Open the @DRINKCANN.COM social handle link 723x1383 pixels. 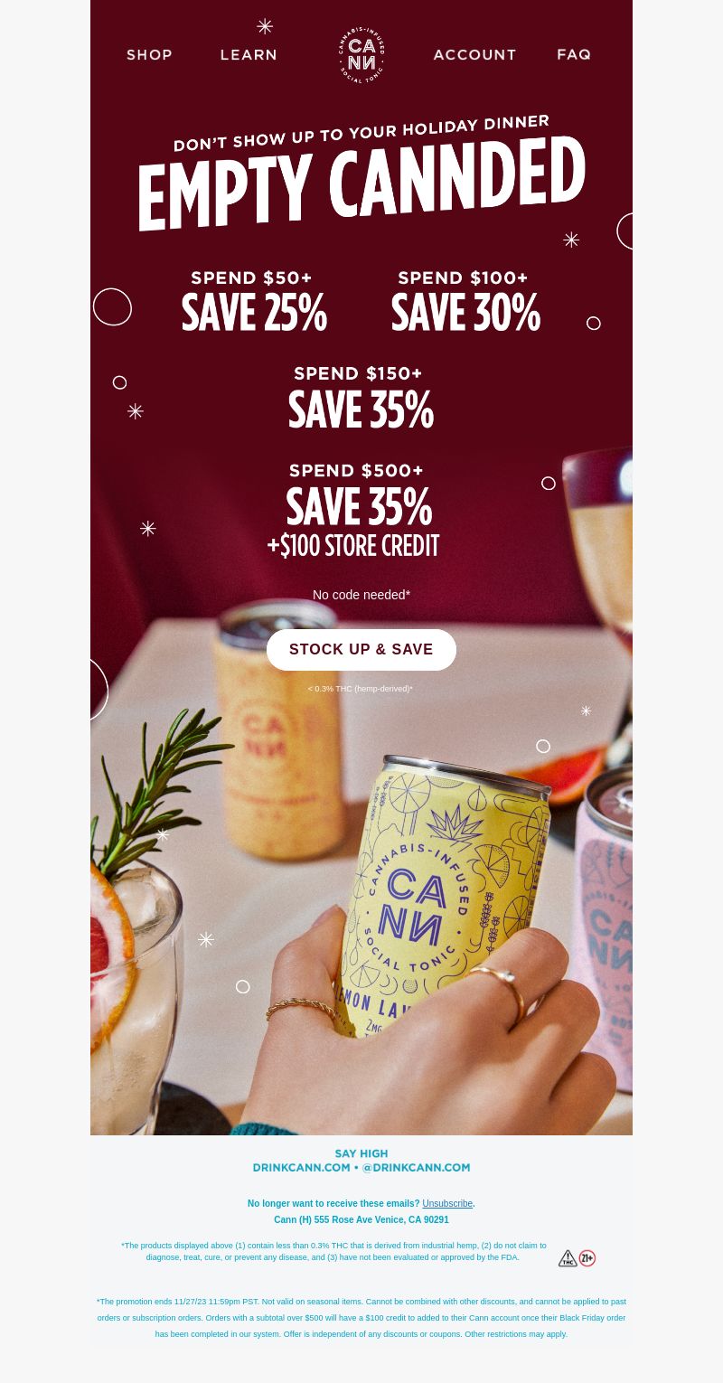point(416,1167)
